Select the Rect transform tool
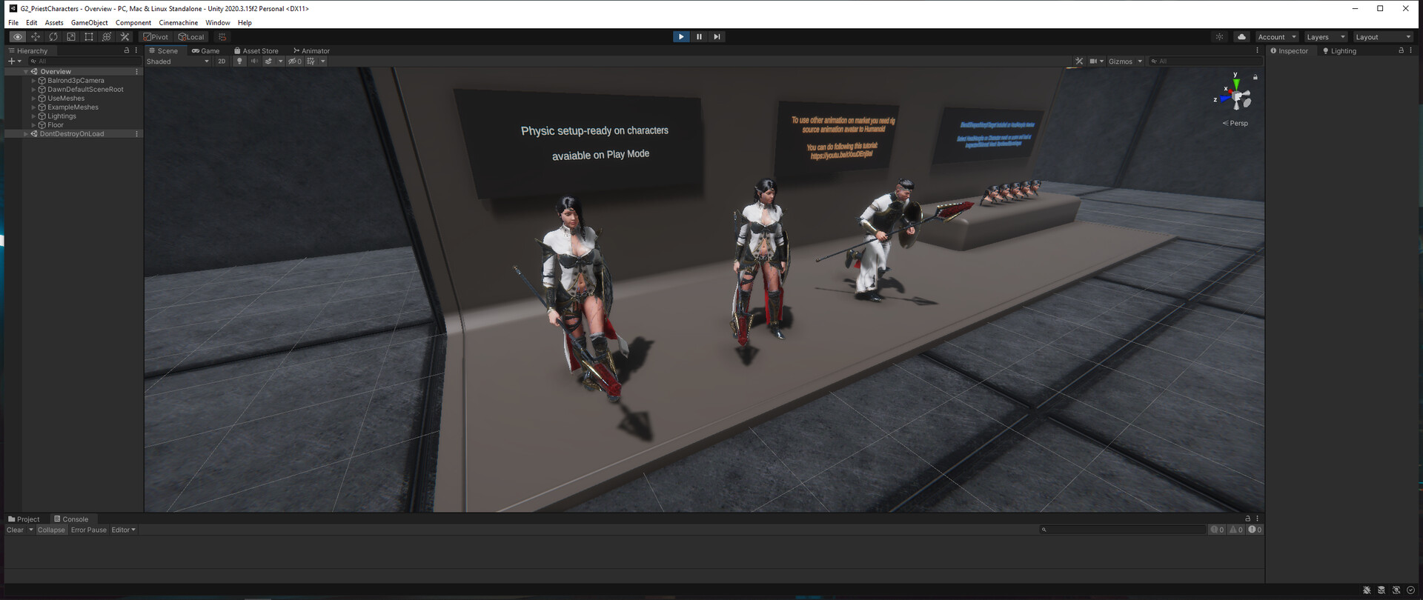This screenshot has width=1423, height=600. point(89,36)
